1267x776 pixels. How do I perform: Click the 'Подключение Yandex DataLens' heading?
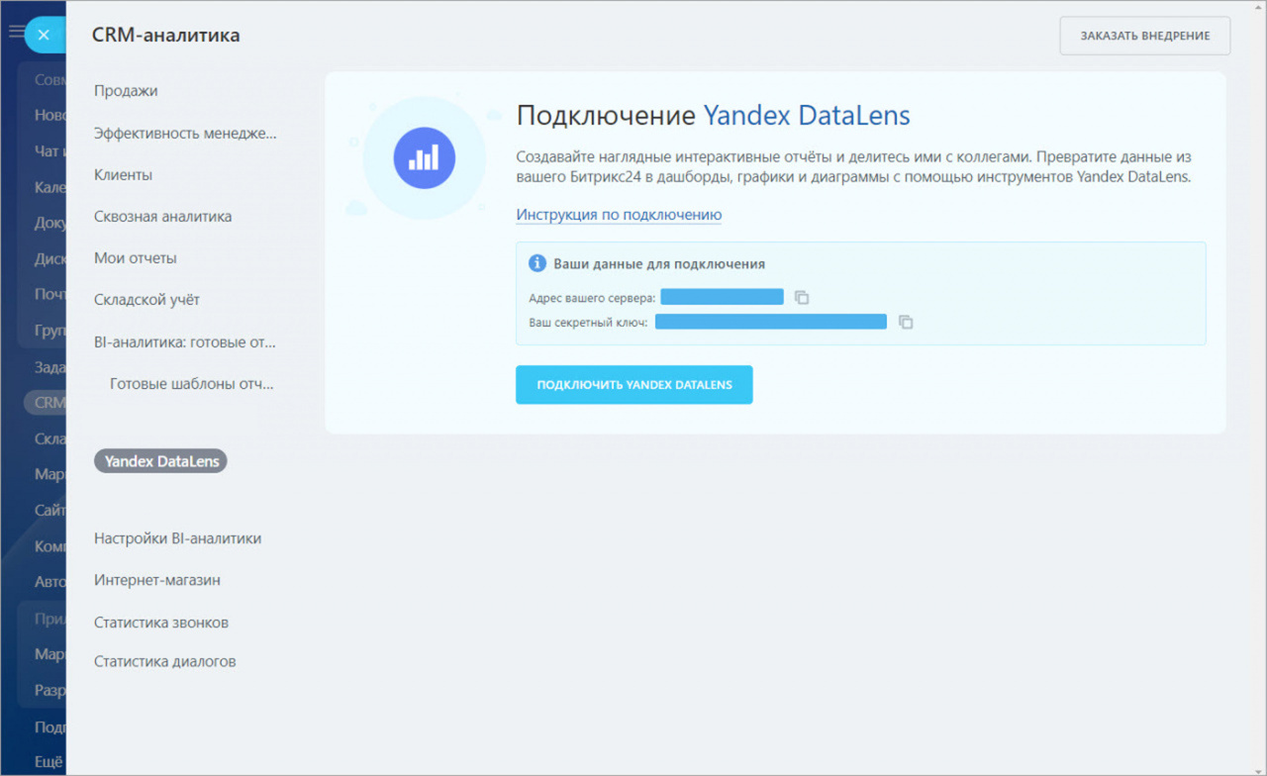(714, 116)
